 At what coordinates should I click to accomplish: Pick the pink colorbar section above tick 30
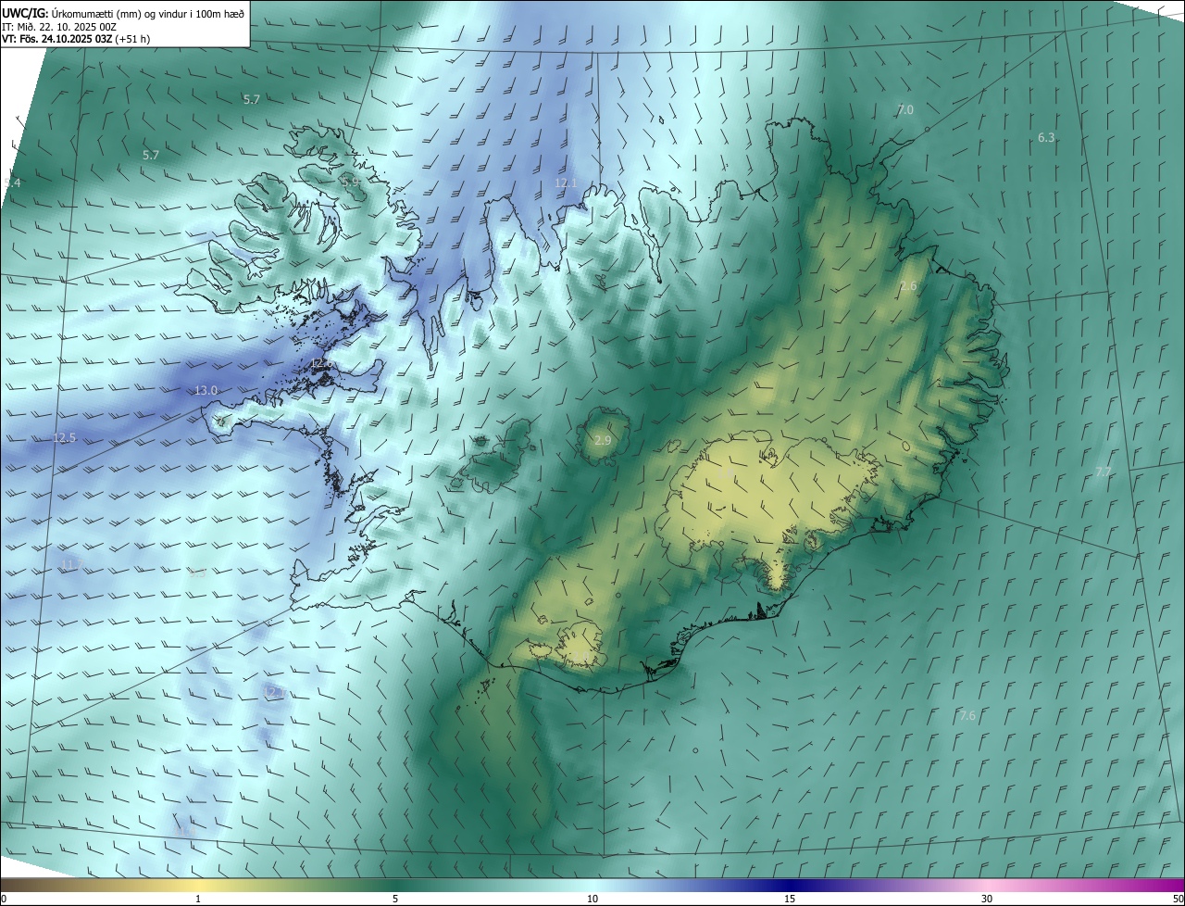pyautogui.click(x=987, y=885)
